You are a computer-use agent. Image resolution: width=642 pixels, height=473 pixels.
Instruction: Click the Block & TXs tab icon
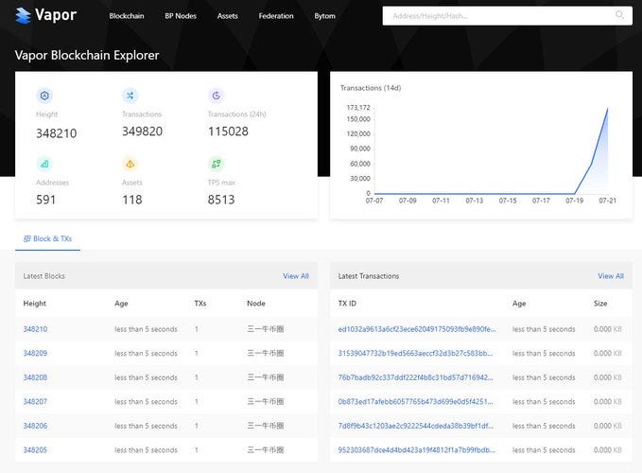click(x=27, y=238)
